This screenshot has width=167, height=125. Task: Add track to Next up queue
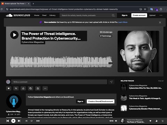click(x=38, y=89)
